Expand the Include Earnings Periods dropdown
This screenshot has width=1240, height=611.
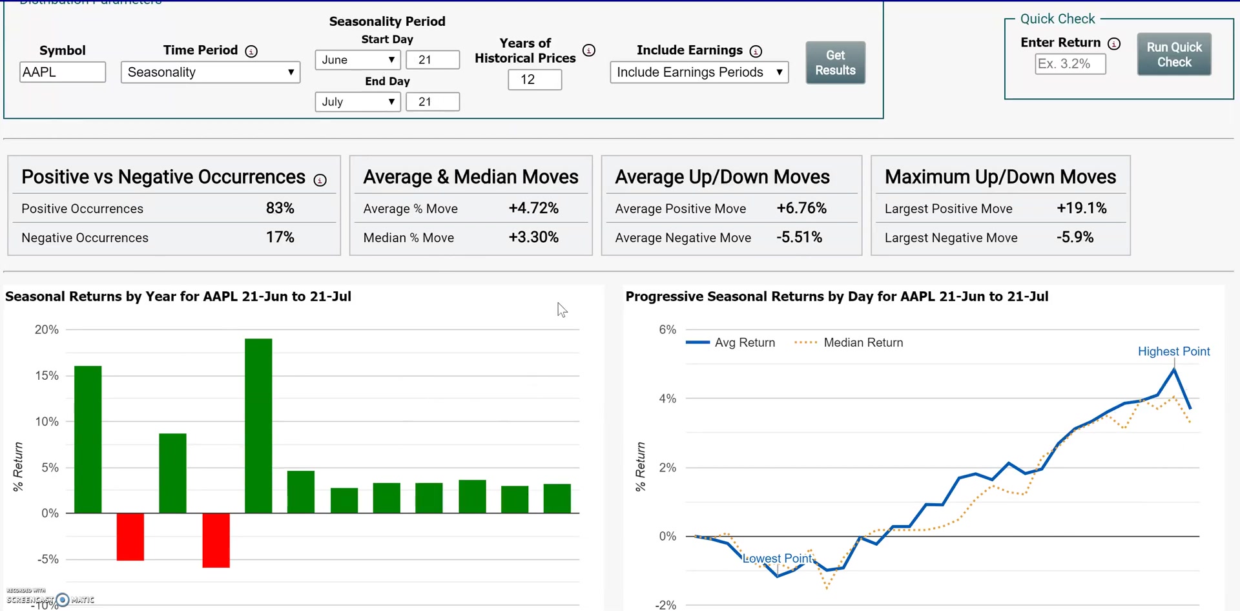click(x=699, y=72)
